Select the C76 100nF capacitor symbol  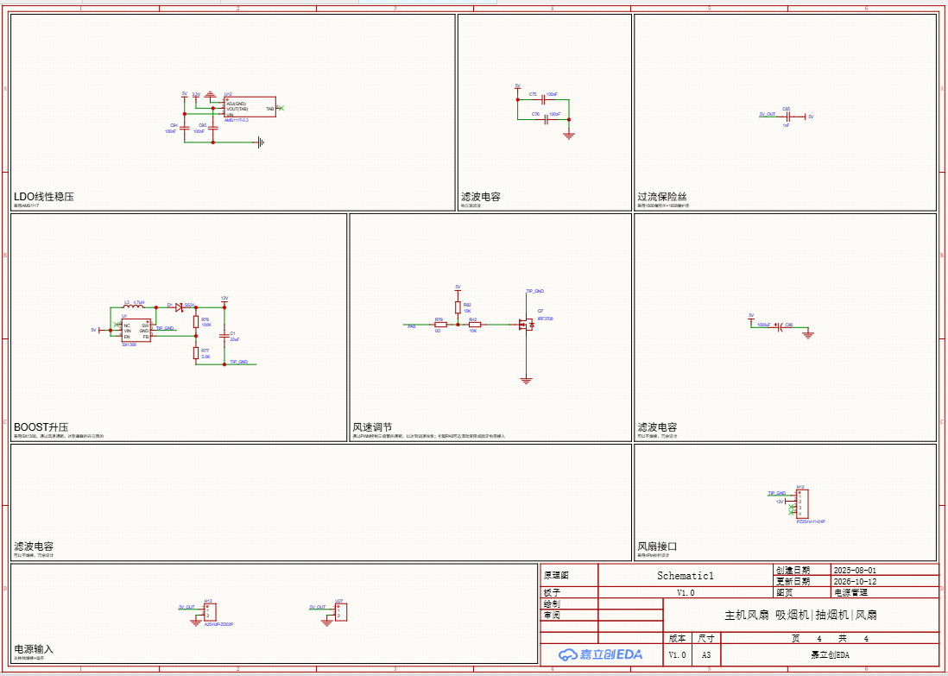click(546, 119)
